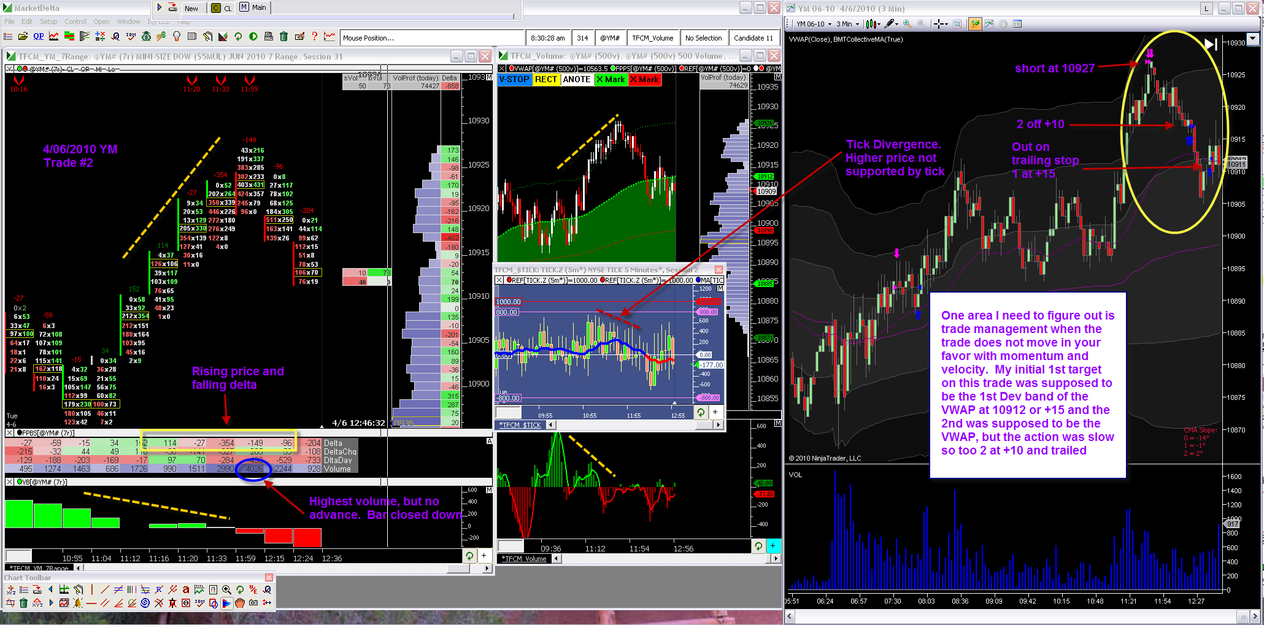Toggle the L link button in NinjaTrader title bar
Viewport: 1264px width, 625px height.
click(1206, 8)
